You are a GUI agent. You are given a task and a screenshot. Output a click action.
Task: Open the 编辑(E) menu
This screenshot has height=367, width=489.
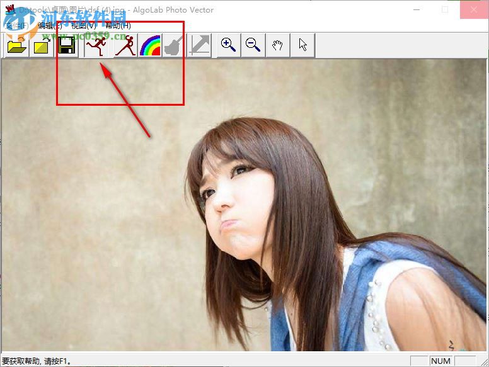pos(50,26)
